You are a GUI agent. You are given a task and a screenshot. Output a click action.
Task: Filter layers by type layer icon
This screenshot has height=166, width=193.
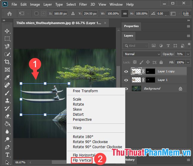tap(168, 46)
